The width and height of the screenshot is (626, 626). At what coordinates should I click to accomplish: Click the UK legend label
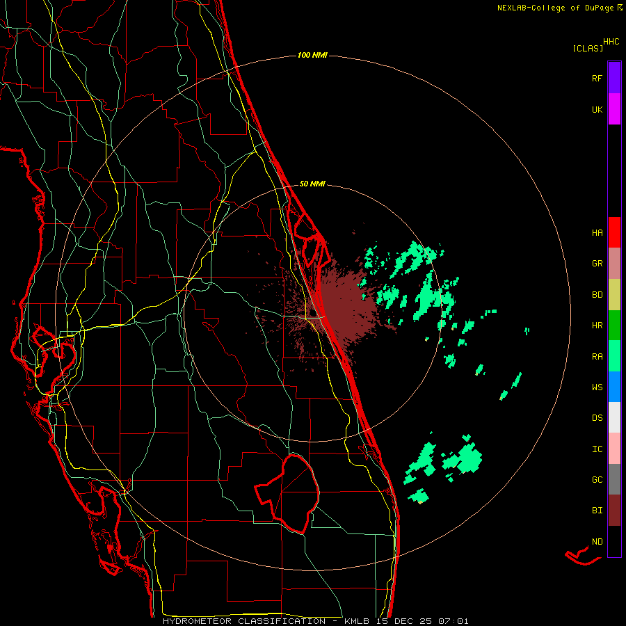pos(597,109)
